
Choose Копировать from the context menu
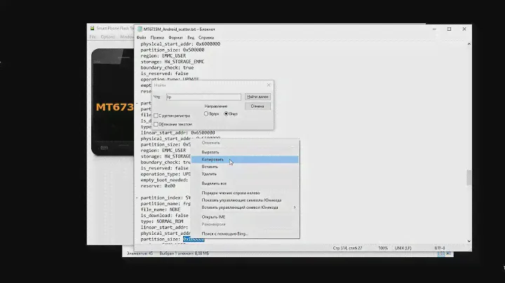coord(213,160)
